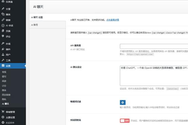Open the top-level 媒体 media library icon

click(3, 14)
